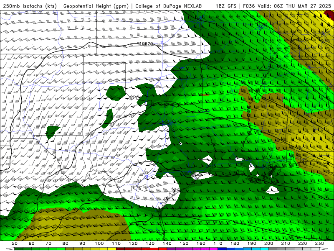This screenshot has width=334, height=251.
Task: Pick the cyan swatch left of 200
Action: pyautogui.click(x=264, y=249)
